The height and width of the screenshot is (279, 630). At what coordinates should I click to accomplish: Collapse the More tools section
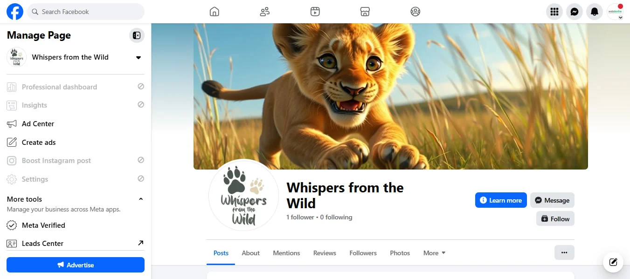tap(141, 198)
